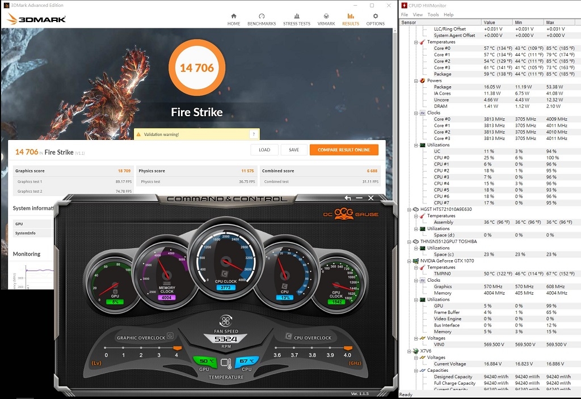The image size is (581, 399).
Task: Click the Compare Result Online button
Action: [x=344, y=150]
